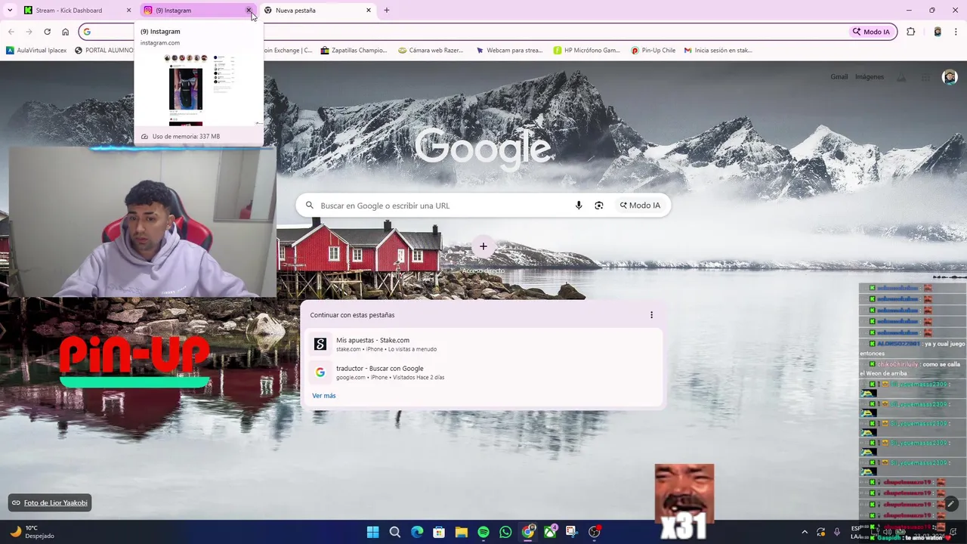Viewport: 967px width, 544px height.
Task: Open the Google apps grid
Action: (925, 77)
